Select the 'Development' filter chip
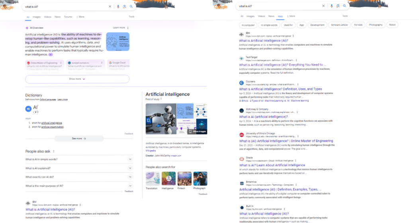Image resolution: width=419 pixels, height=223 pixels. click(317, 25)
